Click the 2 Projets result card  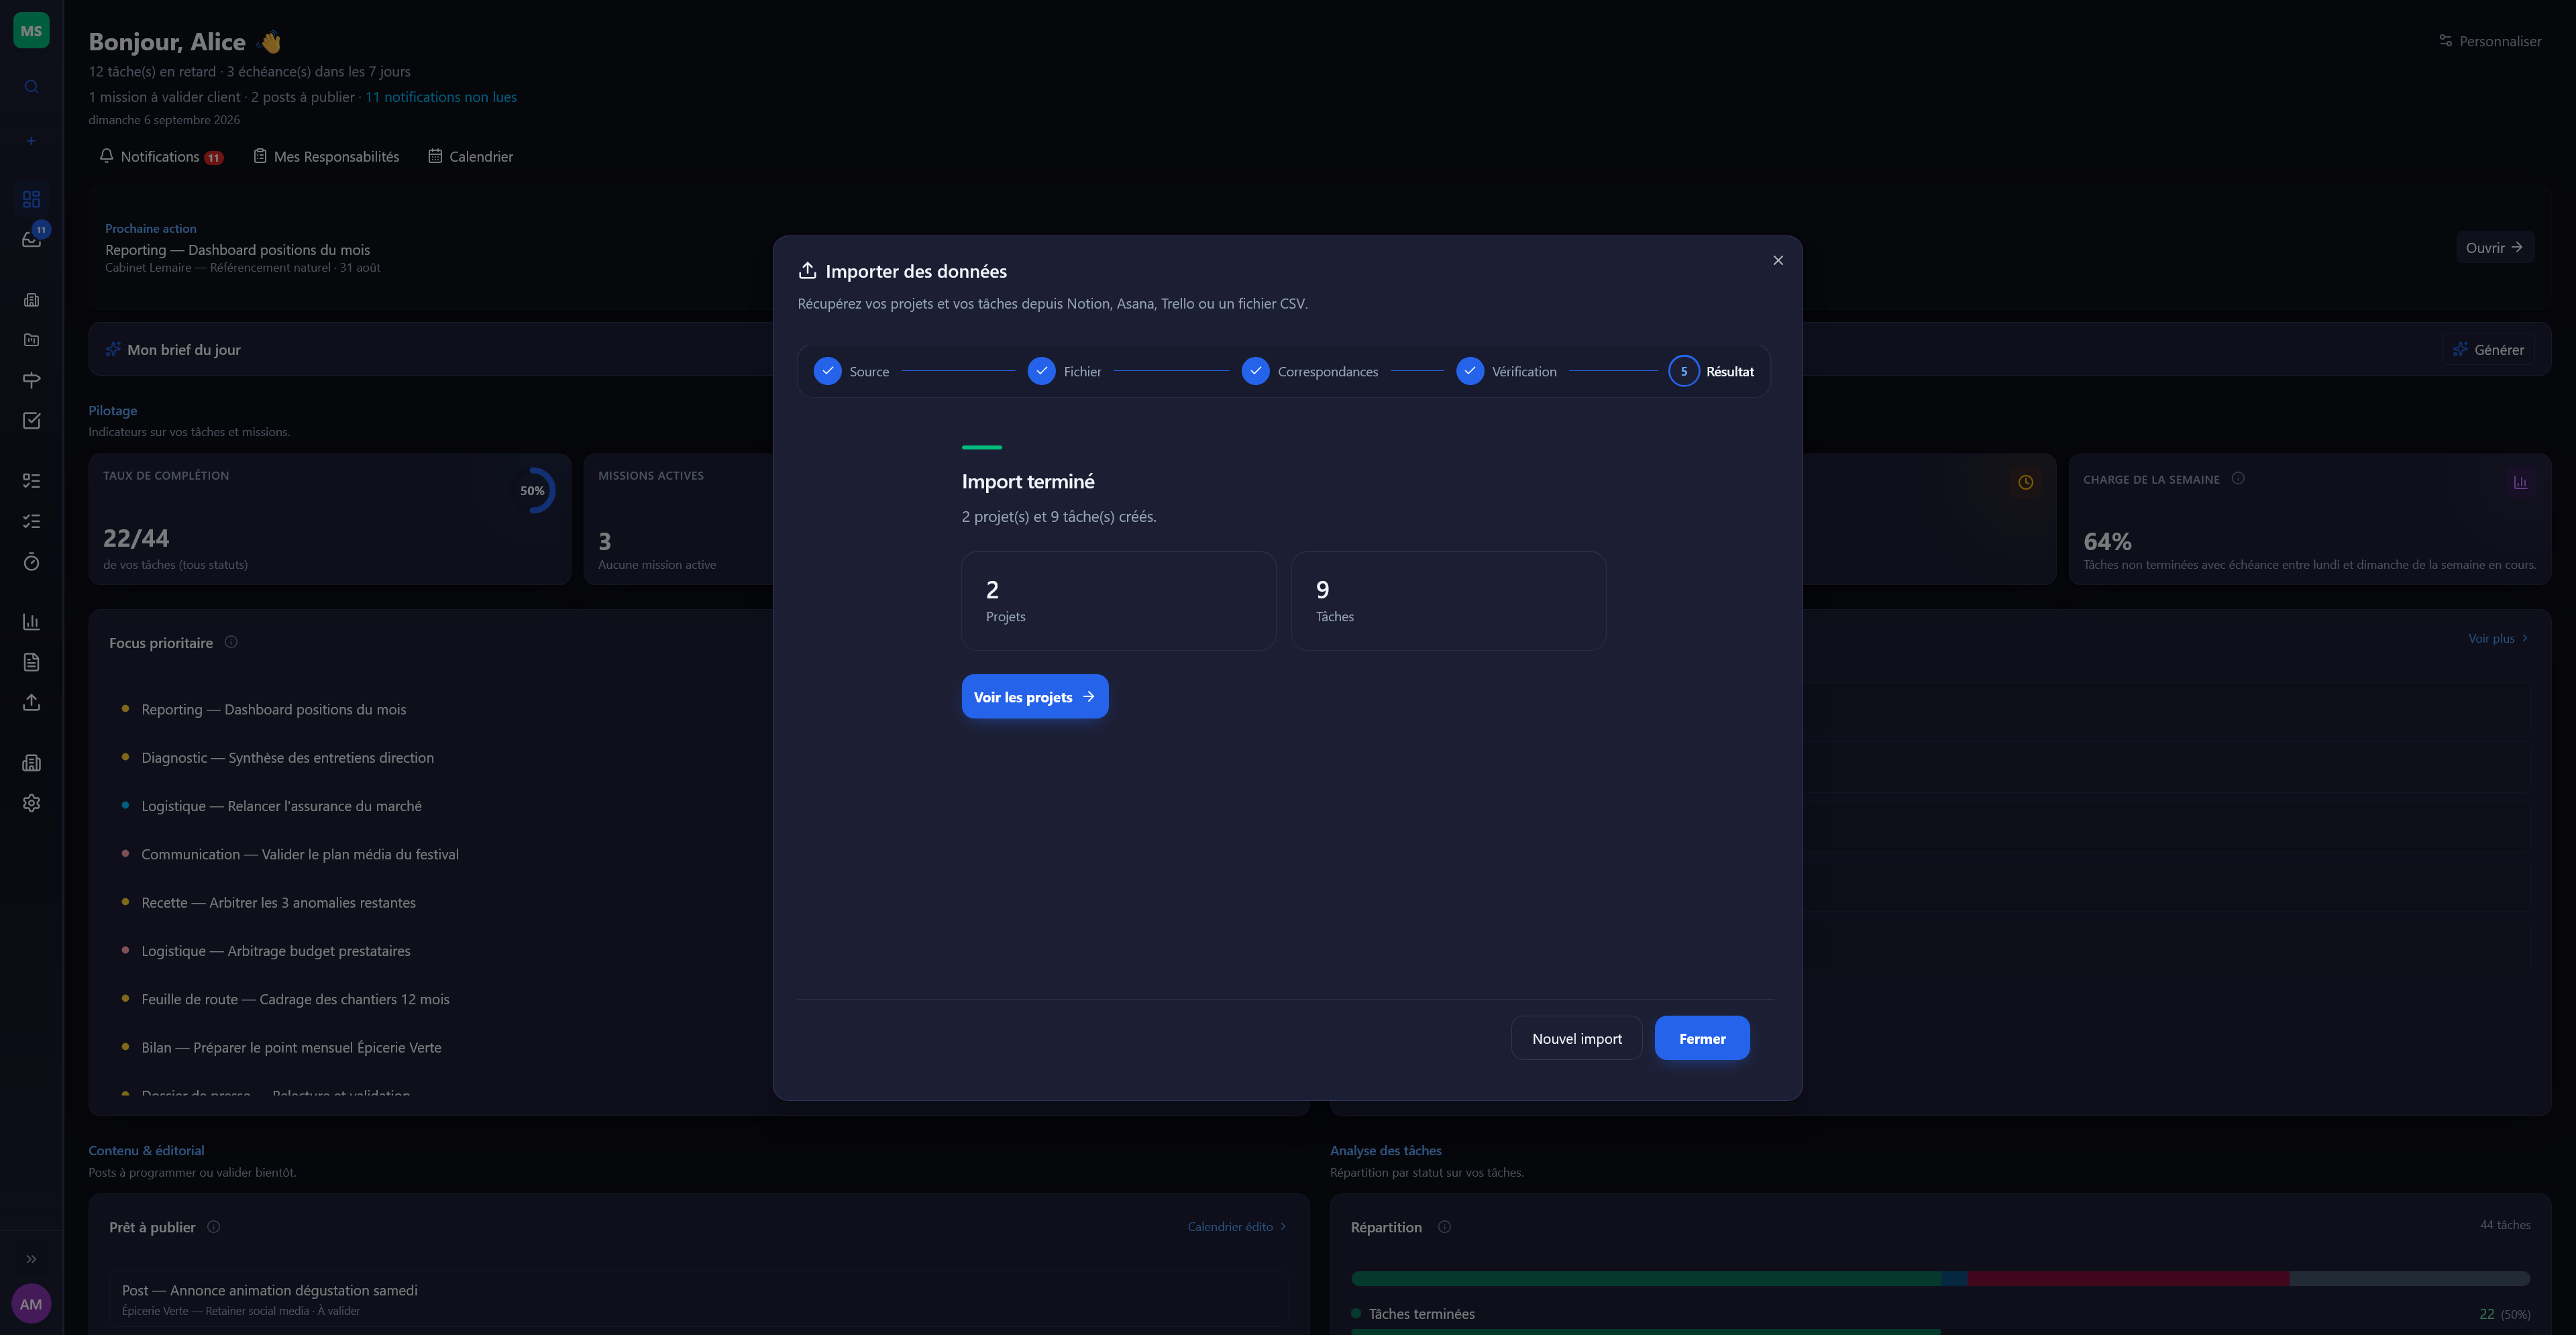click(x=1119, y=601)
